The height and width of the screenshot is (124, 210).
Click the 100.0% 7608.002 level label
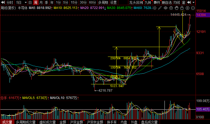click(123, 67)
